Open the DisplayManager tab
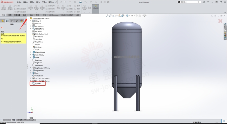The width and height of the screenshot is (227, 124). (21, 21)
